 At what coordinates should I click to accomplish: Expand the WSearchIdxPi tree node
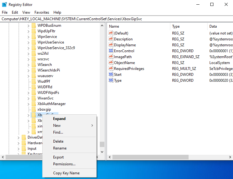[x=28, y=71]
